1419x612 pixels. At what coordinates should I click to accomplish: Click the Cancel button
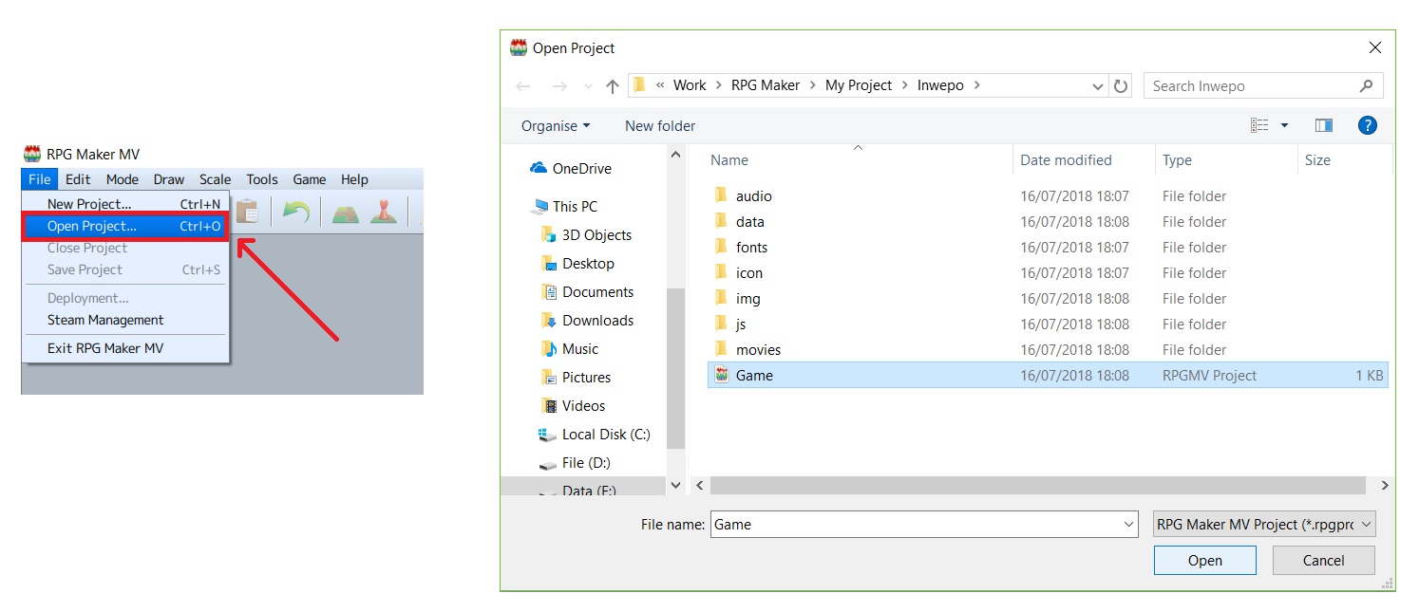click(1323, 560)
